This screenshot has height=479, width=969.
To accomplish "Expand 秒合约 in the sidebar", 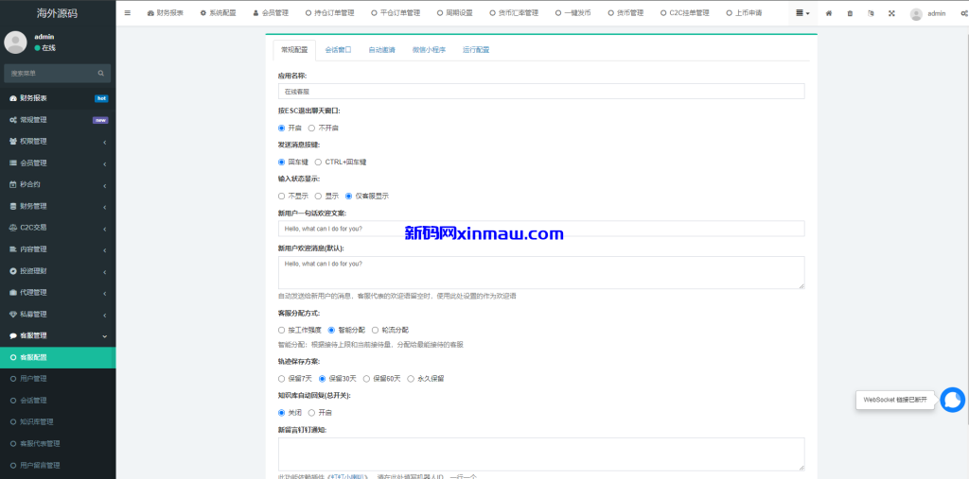I will coord(58,184).
